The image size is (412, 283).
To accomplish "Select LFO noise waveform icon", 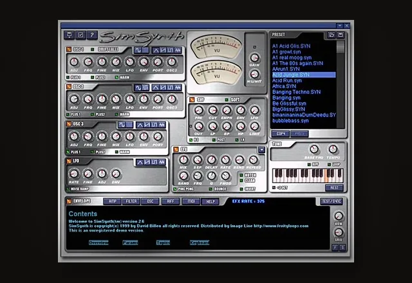I will pos(162,162).
